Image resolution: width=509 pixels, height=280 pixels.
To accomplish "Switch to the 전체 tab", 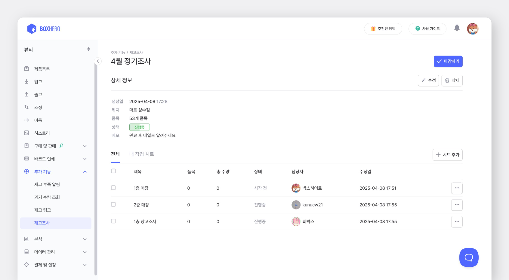I will pos(115,154).
